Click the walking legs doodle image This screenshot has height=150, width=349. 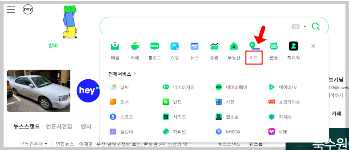pyautogui.click(x=70, y=22)
